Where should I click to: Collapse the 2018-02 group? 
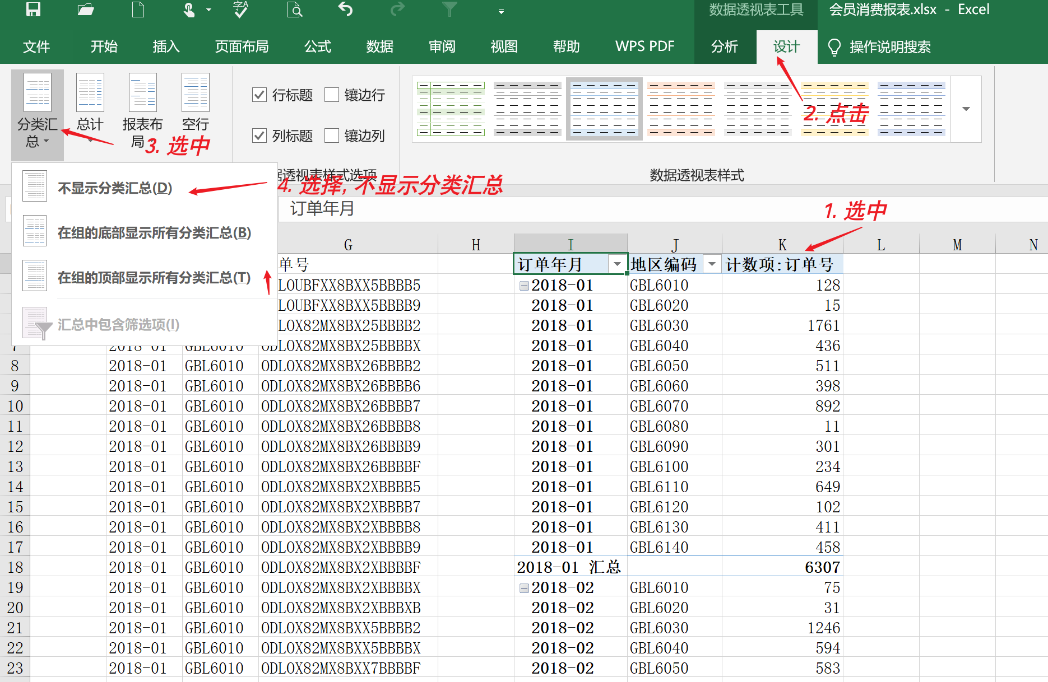[524, 588]
